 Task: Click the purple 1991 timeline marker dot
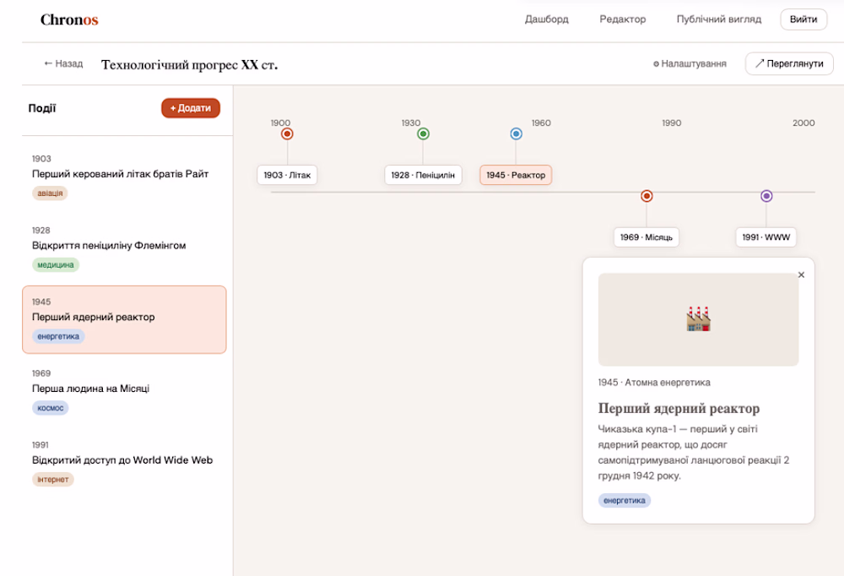click(x=766, y=196)
